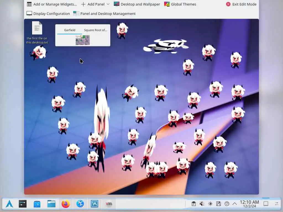The height and width of the screenshot is (212, 283).
Task: Open the floppy disk tray icon
Action: pos(219,204)
